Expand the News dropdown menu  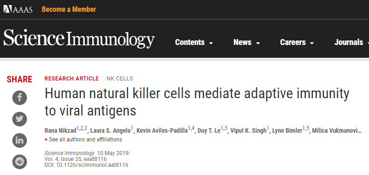pos(247,42)
